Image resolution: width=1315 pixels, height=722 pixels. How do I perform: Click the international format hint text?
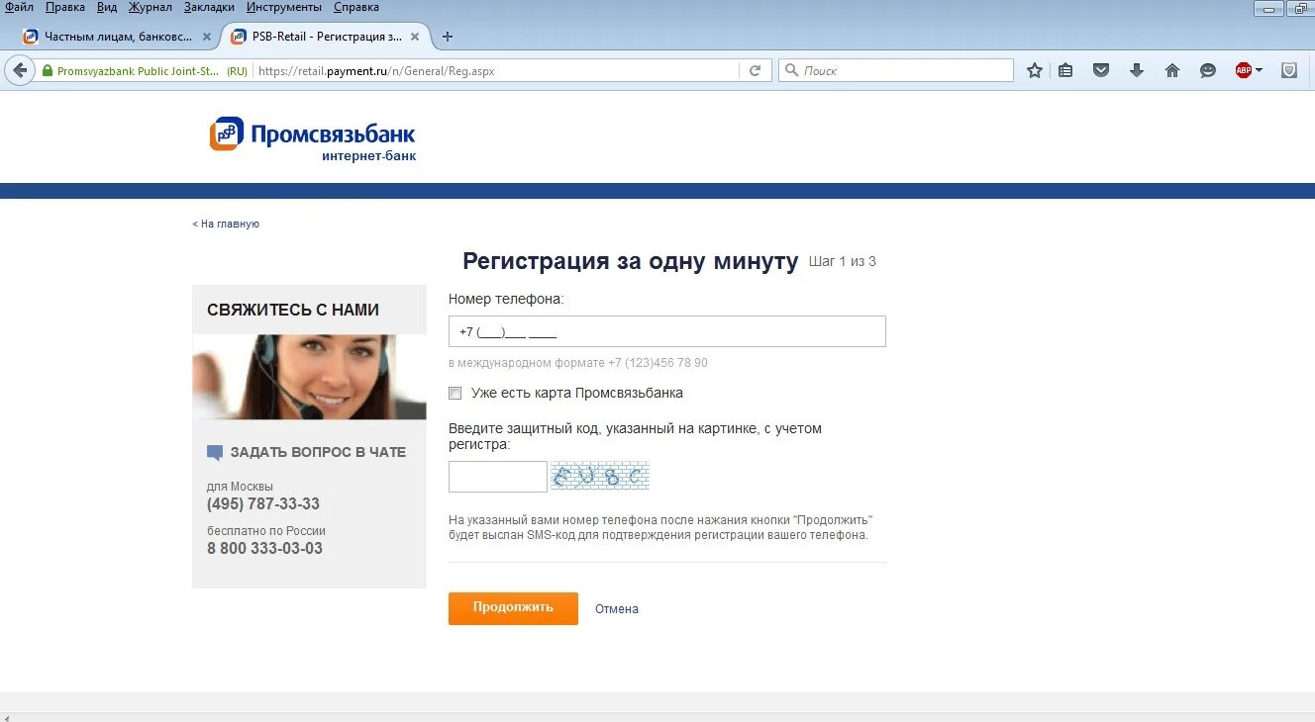[578, 363]
